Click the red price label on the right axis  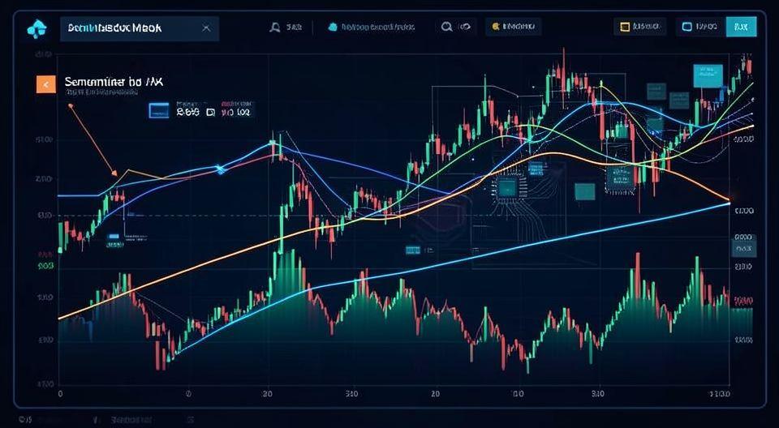(x=743, y=301)
